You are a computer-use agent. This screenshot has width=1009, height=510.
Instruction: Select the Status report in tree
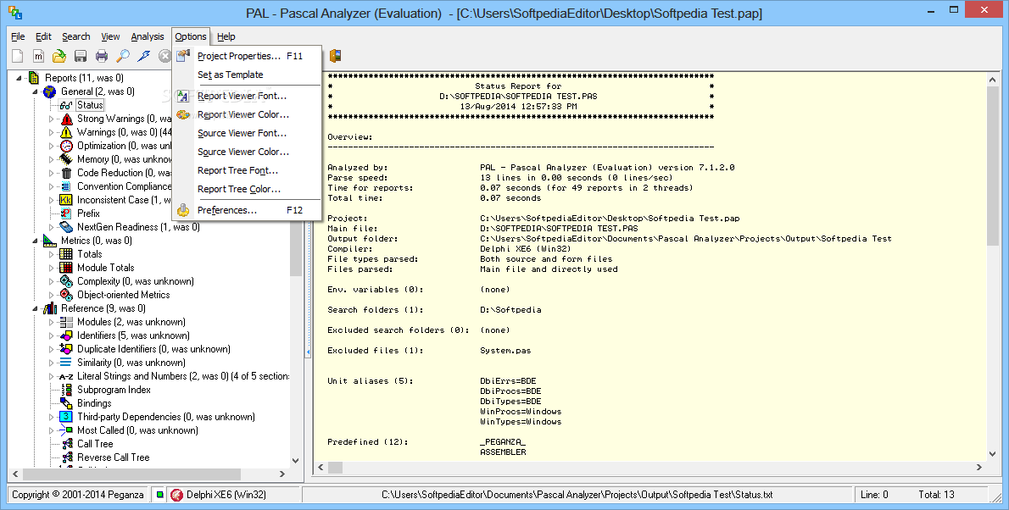coord(89,105)
